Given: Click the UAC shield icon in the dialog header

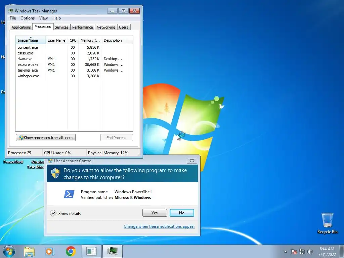Looking at the screenshot, I should (x=55, y=173).
